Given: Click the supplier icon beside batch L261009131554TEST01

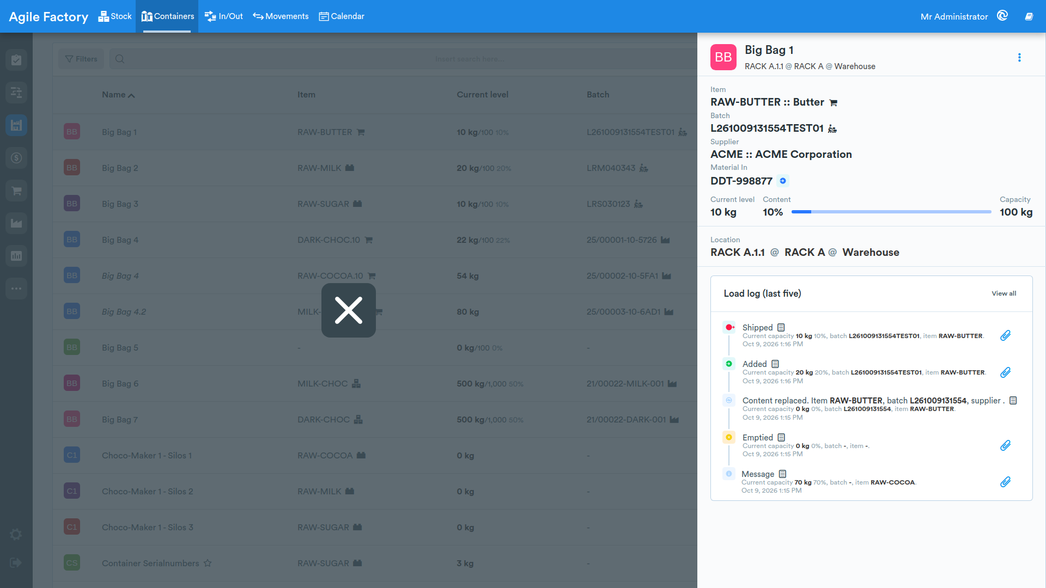Looking at the screenshot, I should coord(832,128).
